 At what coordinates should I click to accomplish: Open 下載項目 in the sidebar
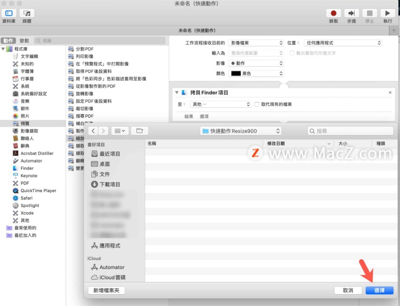tap(105, 184)
